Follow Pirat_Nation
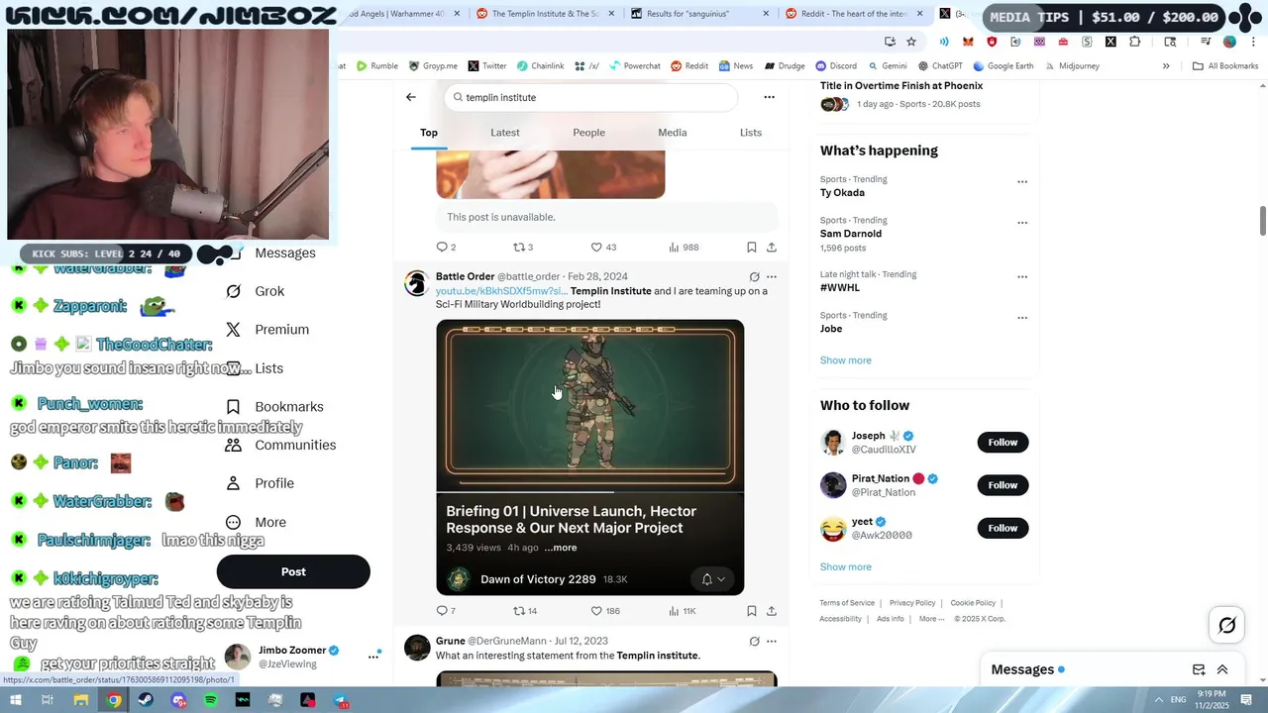This screenshot has height=713, width=1268. tap(1003, 485)
